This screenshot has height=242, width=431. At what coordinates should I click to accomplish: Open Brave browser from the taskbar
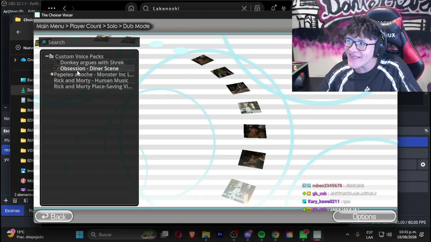click(192, 235)
